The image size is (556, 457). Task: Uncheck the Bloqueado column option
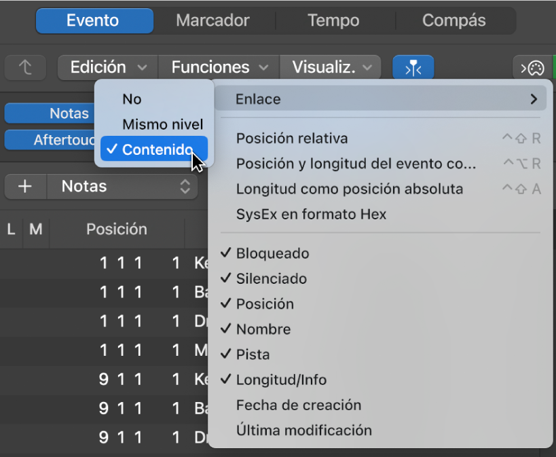point(272,253)
